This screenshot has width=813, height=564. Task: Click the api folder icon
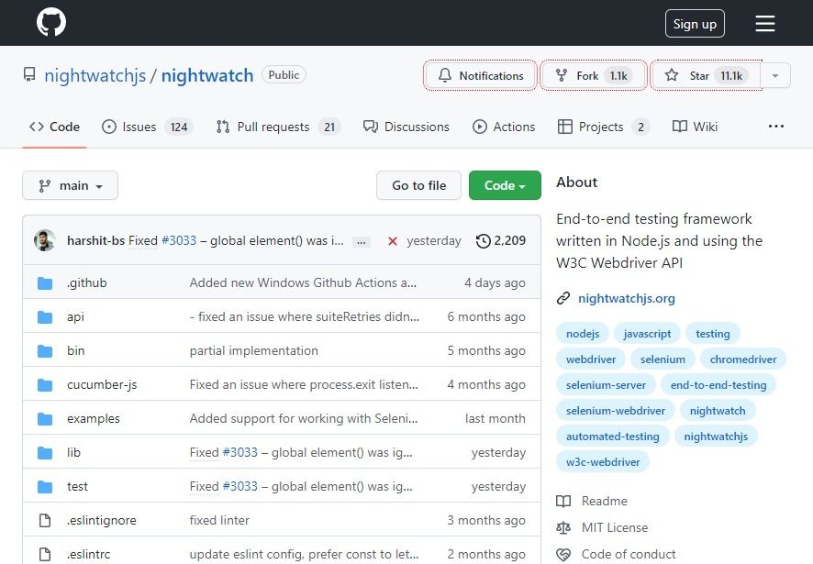tap(45, 316)
